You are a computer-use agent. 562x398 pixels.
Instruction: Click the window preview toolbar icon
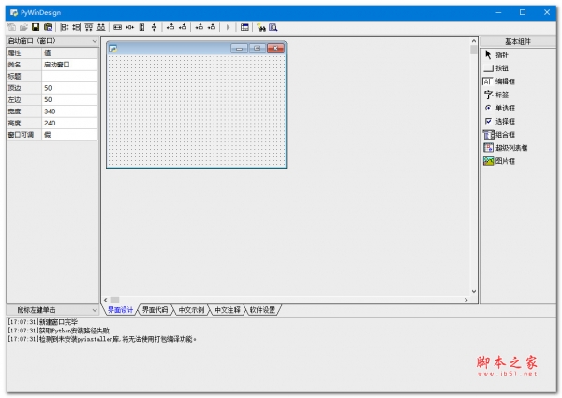[244, 27]
